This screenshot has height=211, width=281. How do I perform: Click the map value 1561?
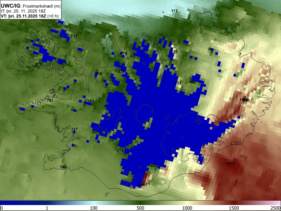143,185
